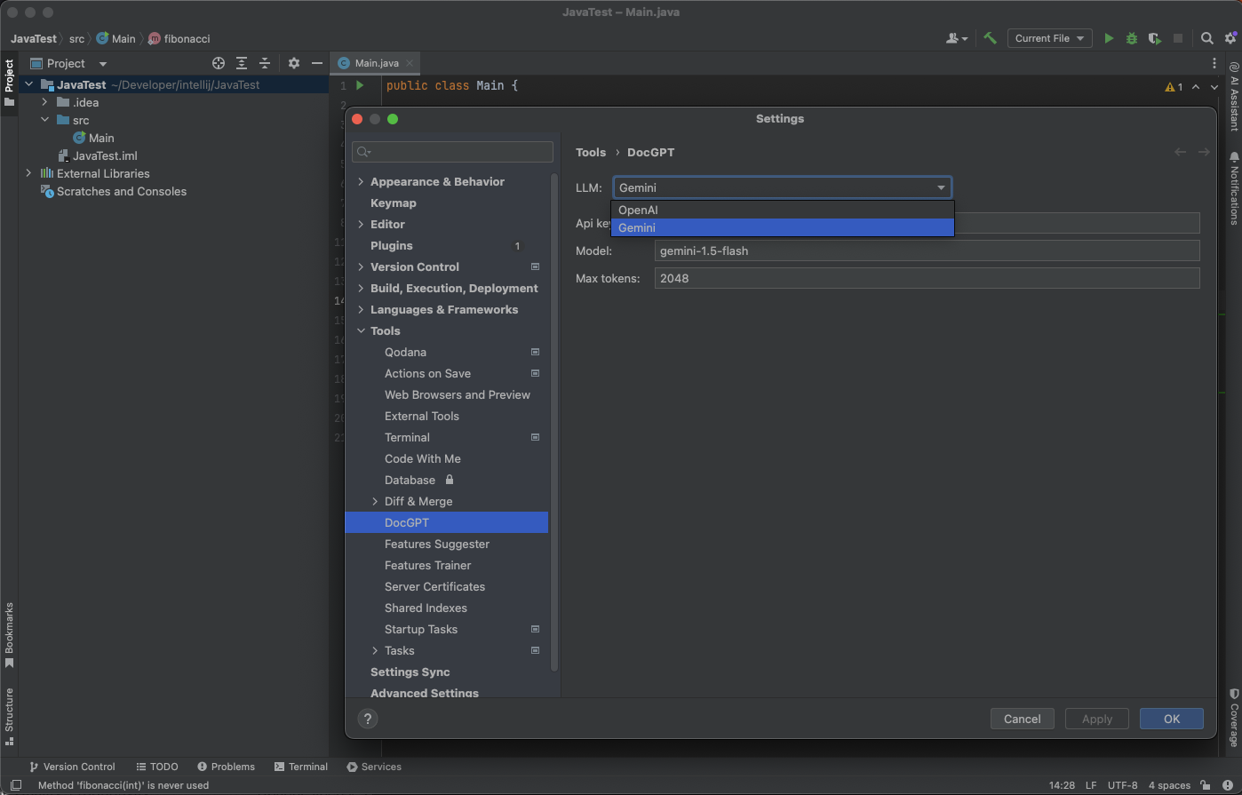Image resolution: width=1242 pixels, height=795 pixels.
Task: Open editor tabs more-options menu
Action: (1214, 63)
